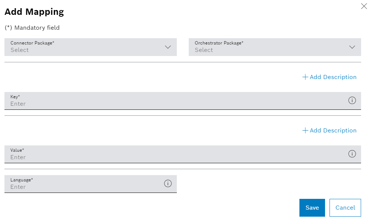Click into the Value input field

149,157
